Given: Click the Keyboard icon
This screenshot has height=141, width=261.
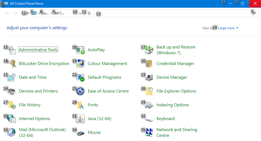Looking at the screenshot, I should click(x=149, y=120).
